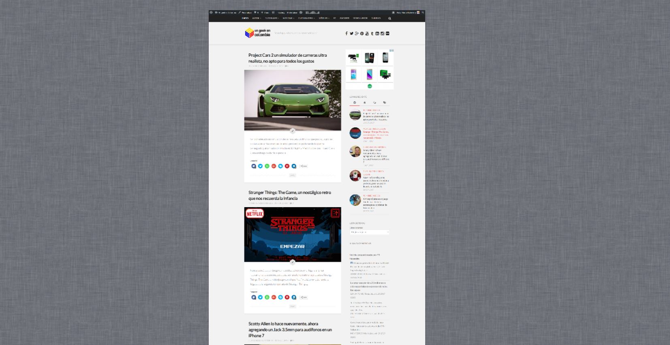Expand the Cultura Geek navigation menu
The image size is (670, 345).
pyautogui.click(x=306, y=18)
